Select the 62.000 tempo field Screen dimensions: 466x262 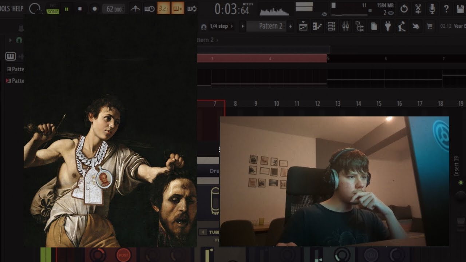(x=114, y=9)
